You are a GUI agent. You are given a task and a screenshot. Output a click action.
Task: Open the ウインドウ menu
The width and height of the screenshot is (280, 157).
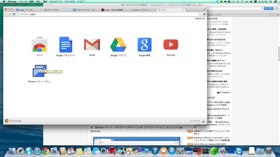[x=70, y=1]
